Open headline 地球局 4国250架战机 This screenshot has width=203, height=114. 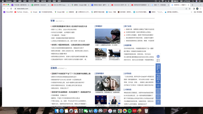tap(70, 45)
